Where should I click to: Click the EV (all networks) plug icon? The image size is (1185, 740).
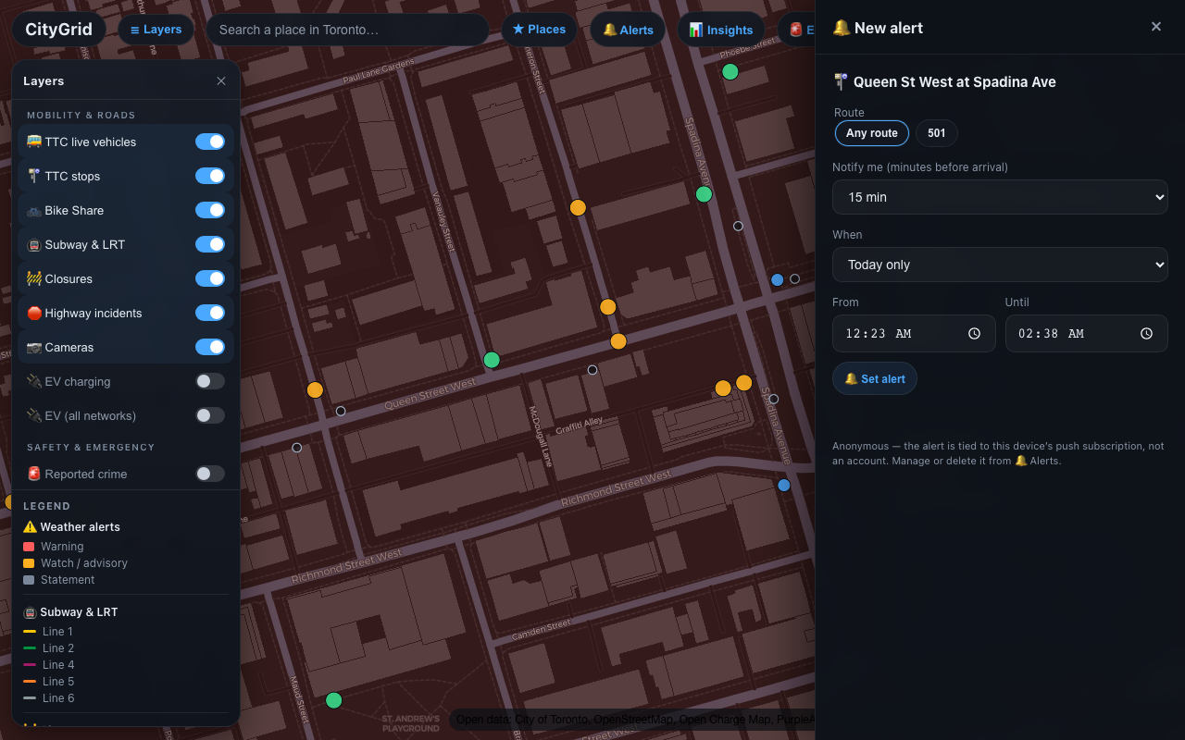(x=34, y=415)
